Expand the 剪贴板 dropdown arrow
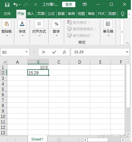This screenshot has height=142, width=132. [x=7, y=35]
